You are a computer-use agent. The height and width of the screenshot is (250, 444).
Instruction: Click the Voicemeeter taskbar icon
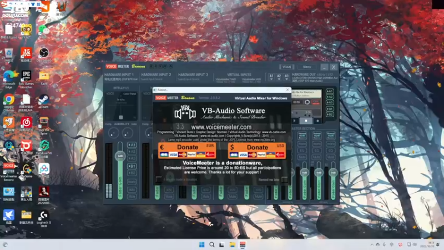tap(243, 244)
